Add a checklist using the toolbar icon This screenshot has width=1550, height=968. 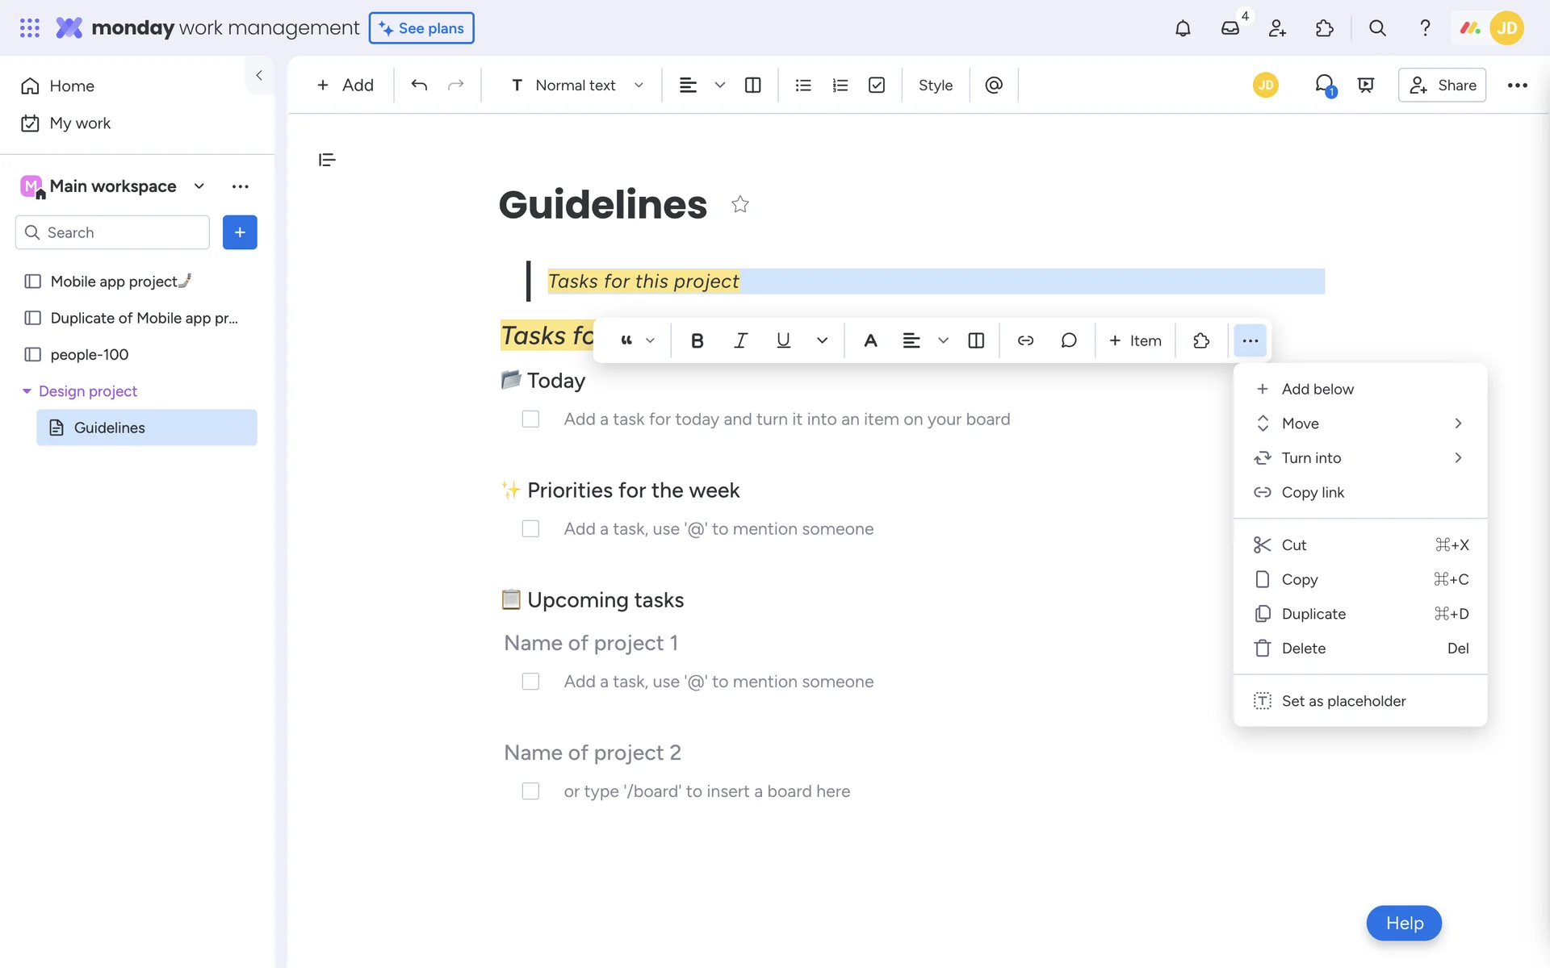tap(877, 85)
